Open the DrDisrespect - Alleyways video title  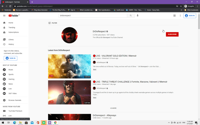click(x=104, y=115)
